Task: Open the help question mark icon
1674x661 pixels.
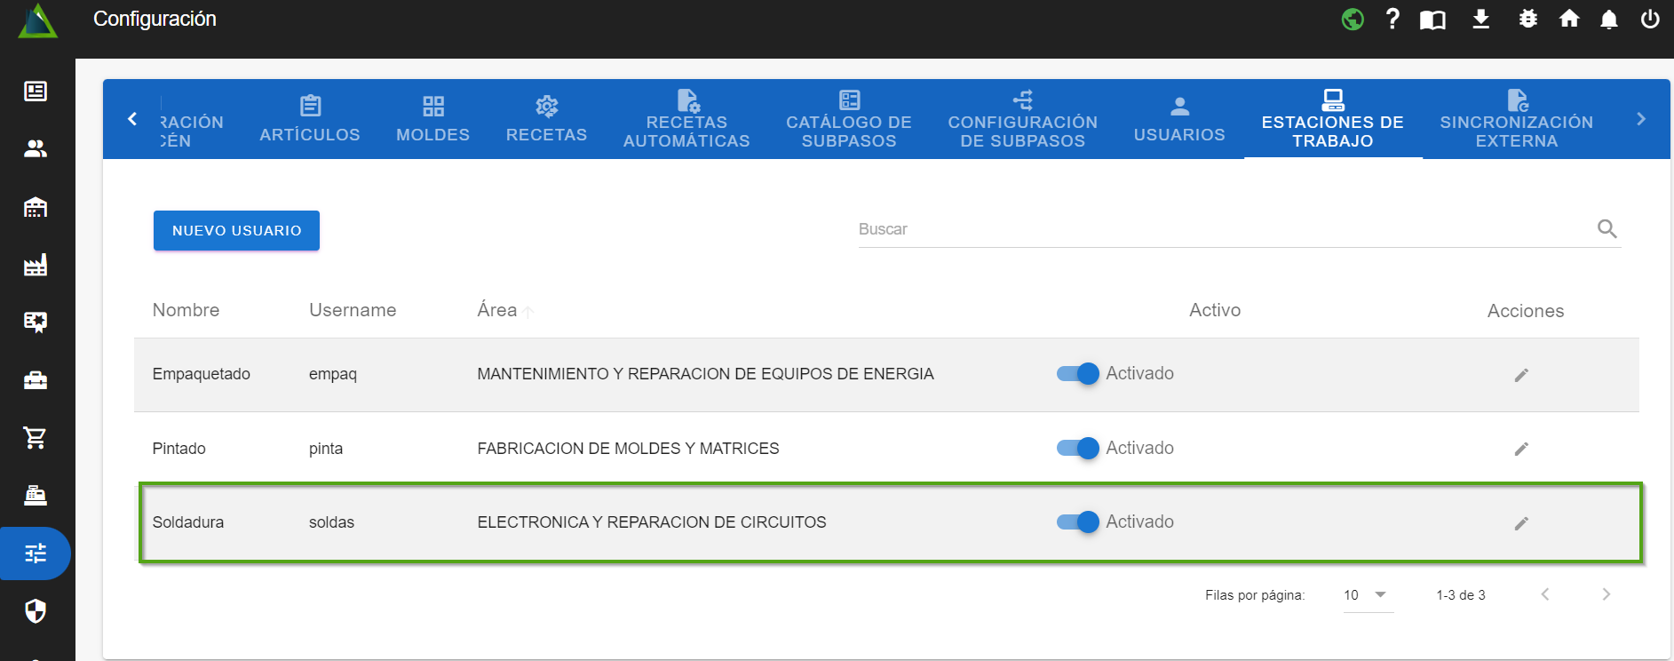Action: pos(1392,19)
